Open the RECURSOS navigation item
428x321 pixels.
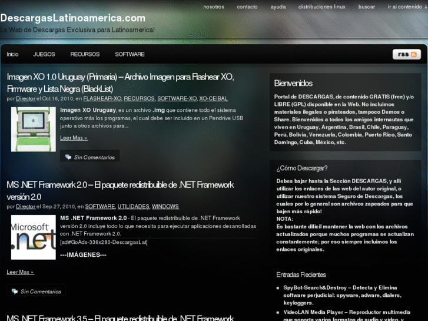pos(85,54)
